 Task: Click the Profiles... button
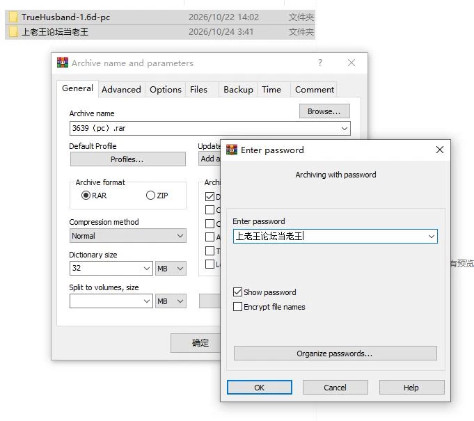tap(127, 159)
